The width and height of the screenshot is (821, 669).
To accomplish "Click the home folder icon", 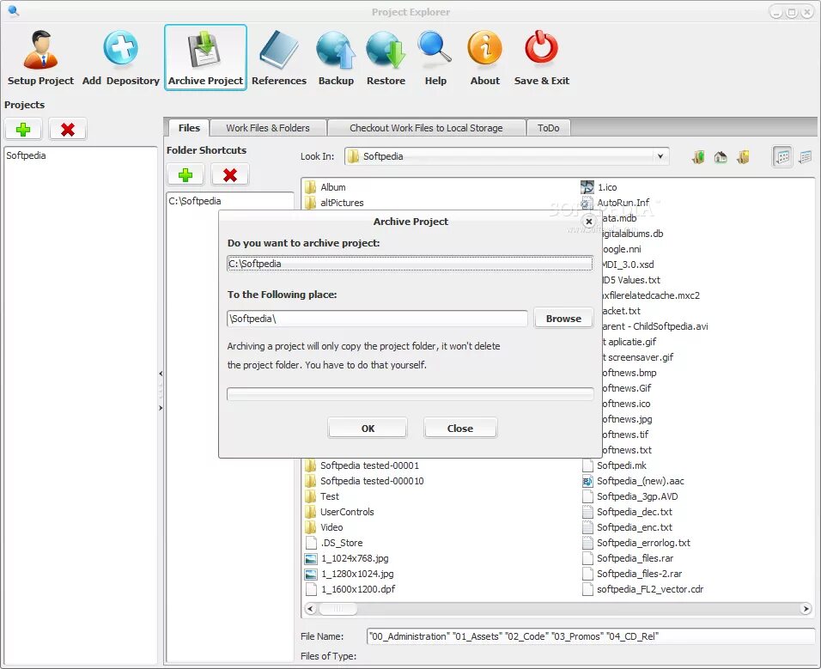I will [x=721, y=156].
